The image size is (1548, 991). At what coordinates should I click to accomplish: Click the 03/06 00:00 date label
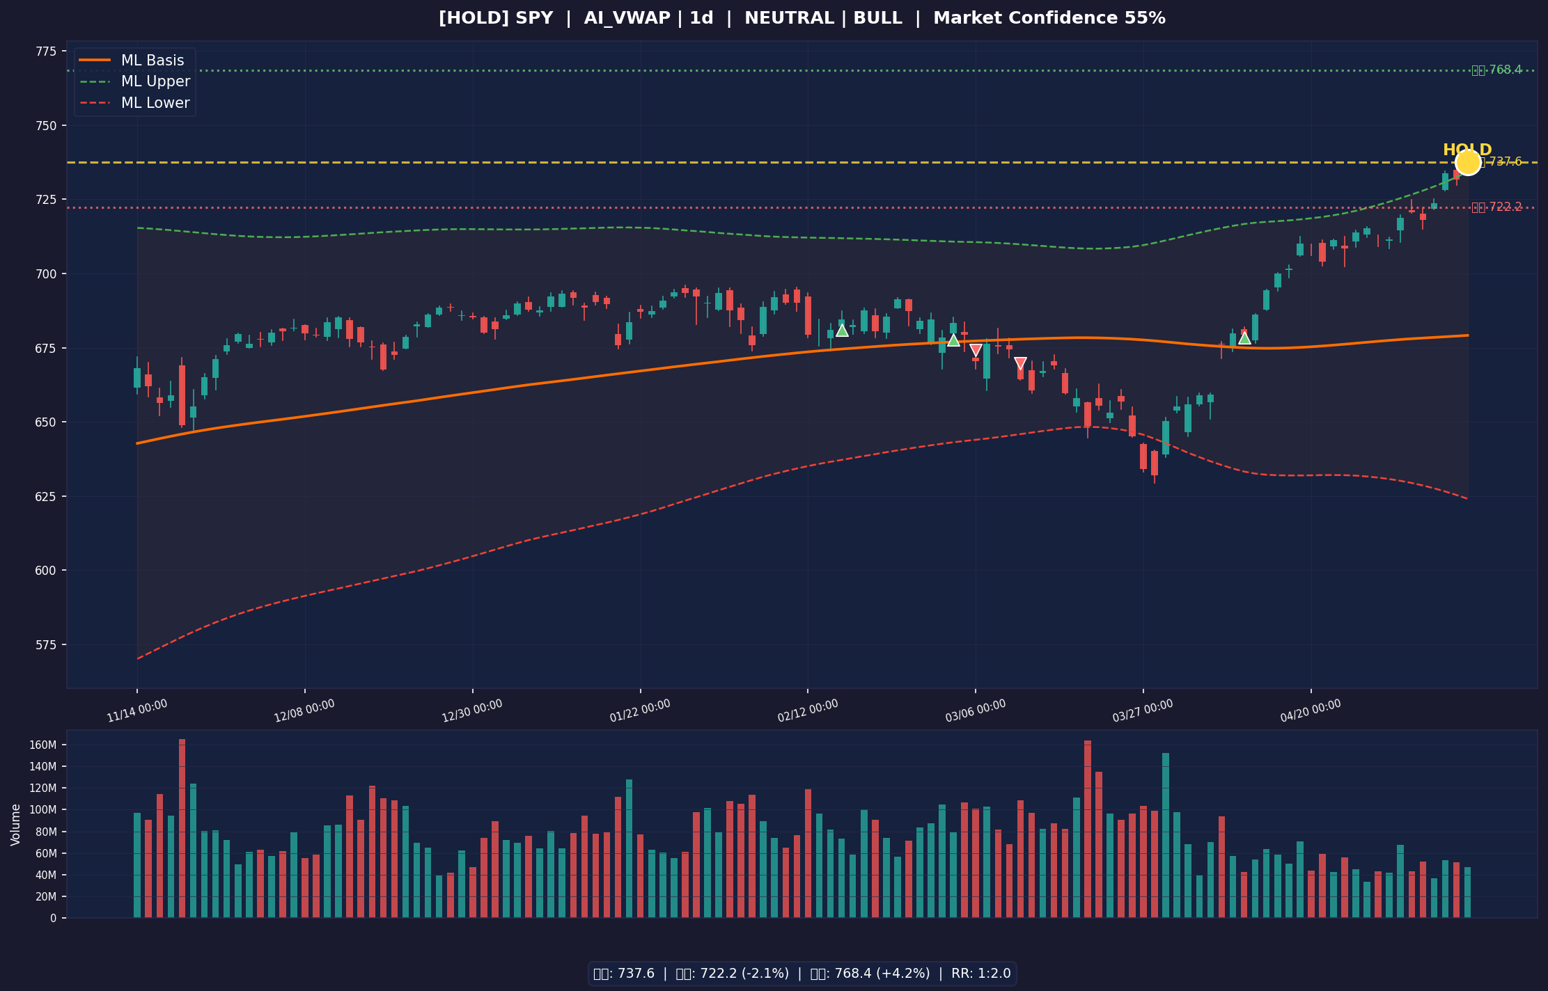(976, 711)
